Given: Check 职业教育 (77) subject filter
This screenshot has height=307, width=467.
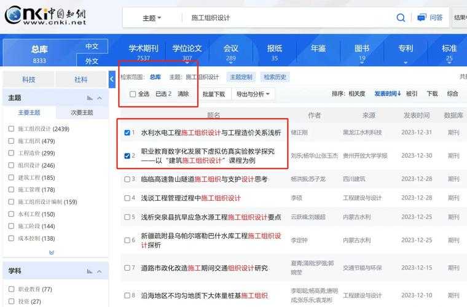Looking at the screenshot, I should [11, 289].
